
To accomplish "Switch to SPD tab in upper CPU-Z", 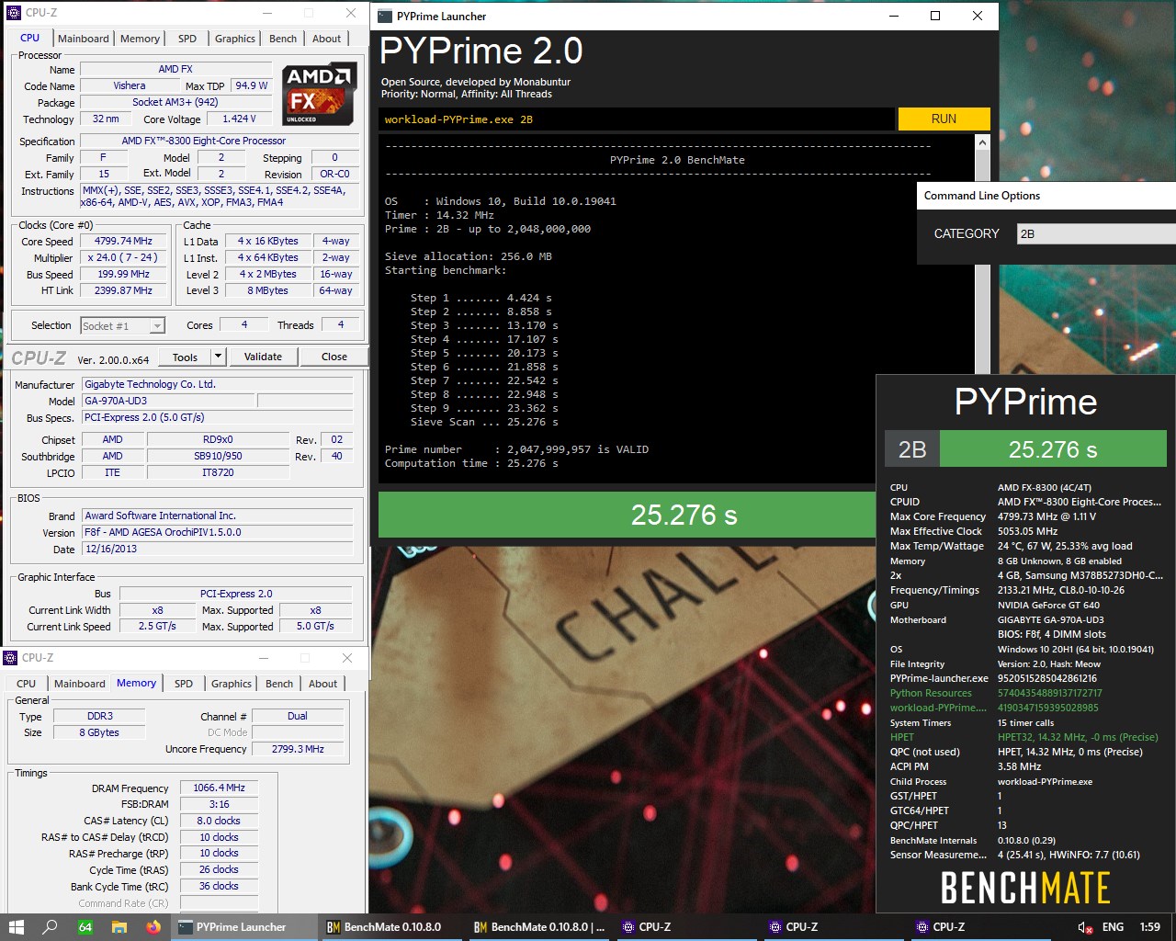I will pos(187,39).
